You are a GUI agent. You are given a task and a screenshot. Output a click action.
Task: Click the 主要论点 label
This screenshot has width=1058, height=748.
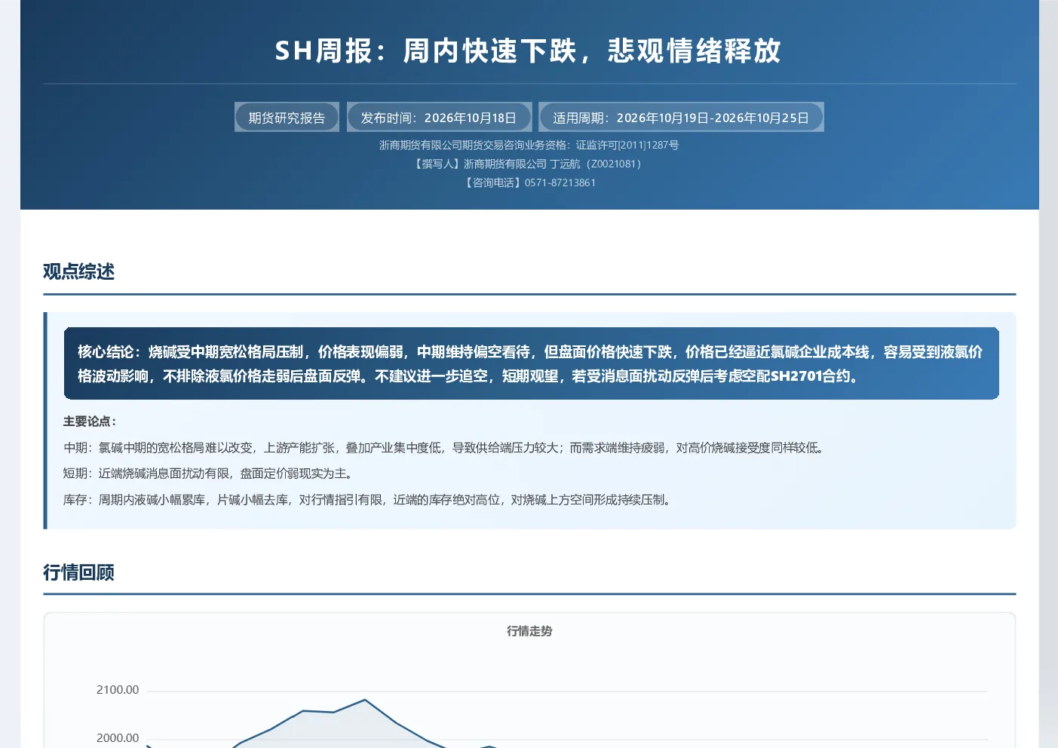tap(90, 422)
